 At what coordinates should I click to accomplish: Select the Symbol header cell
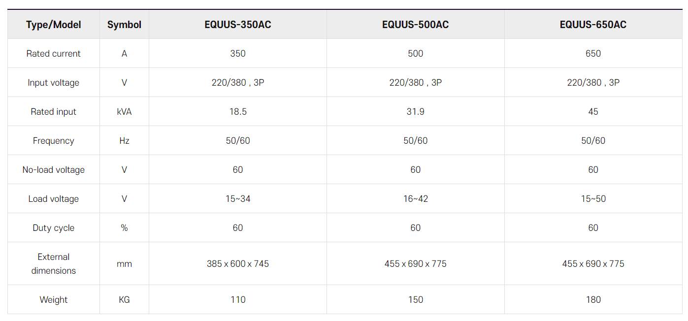click(124, 25)
